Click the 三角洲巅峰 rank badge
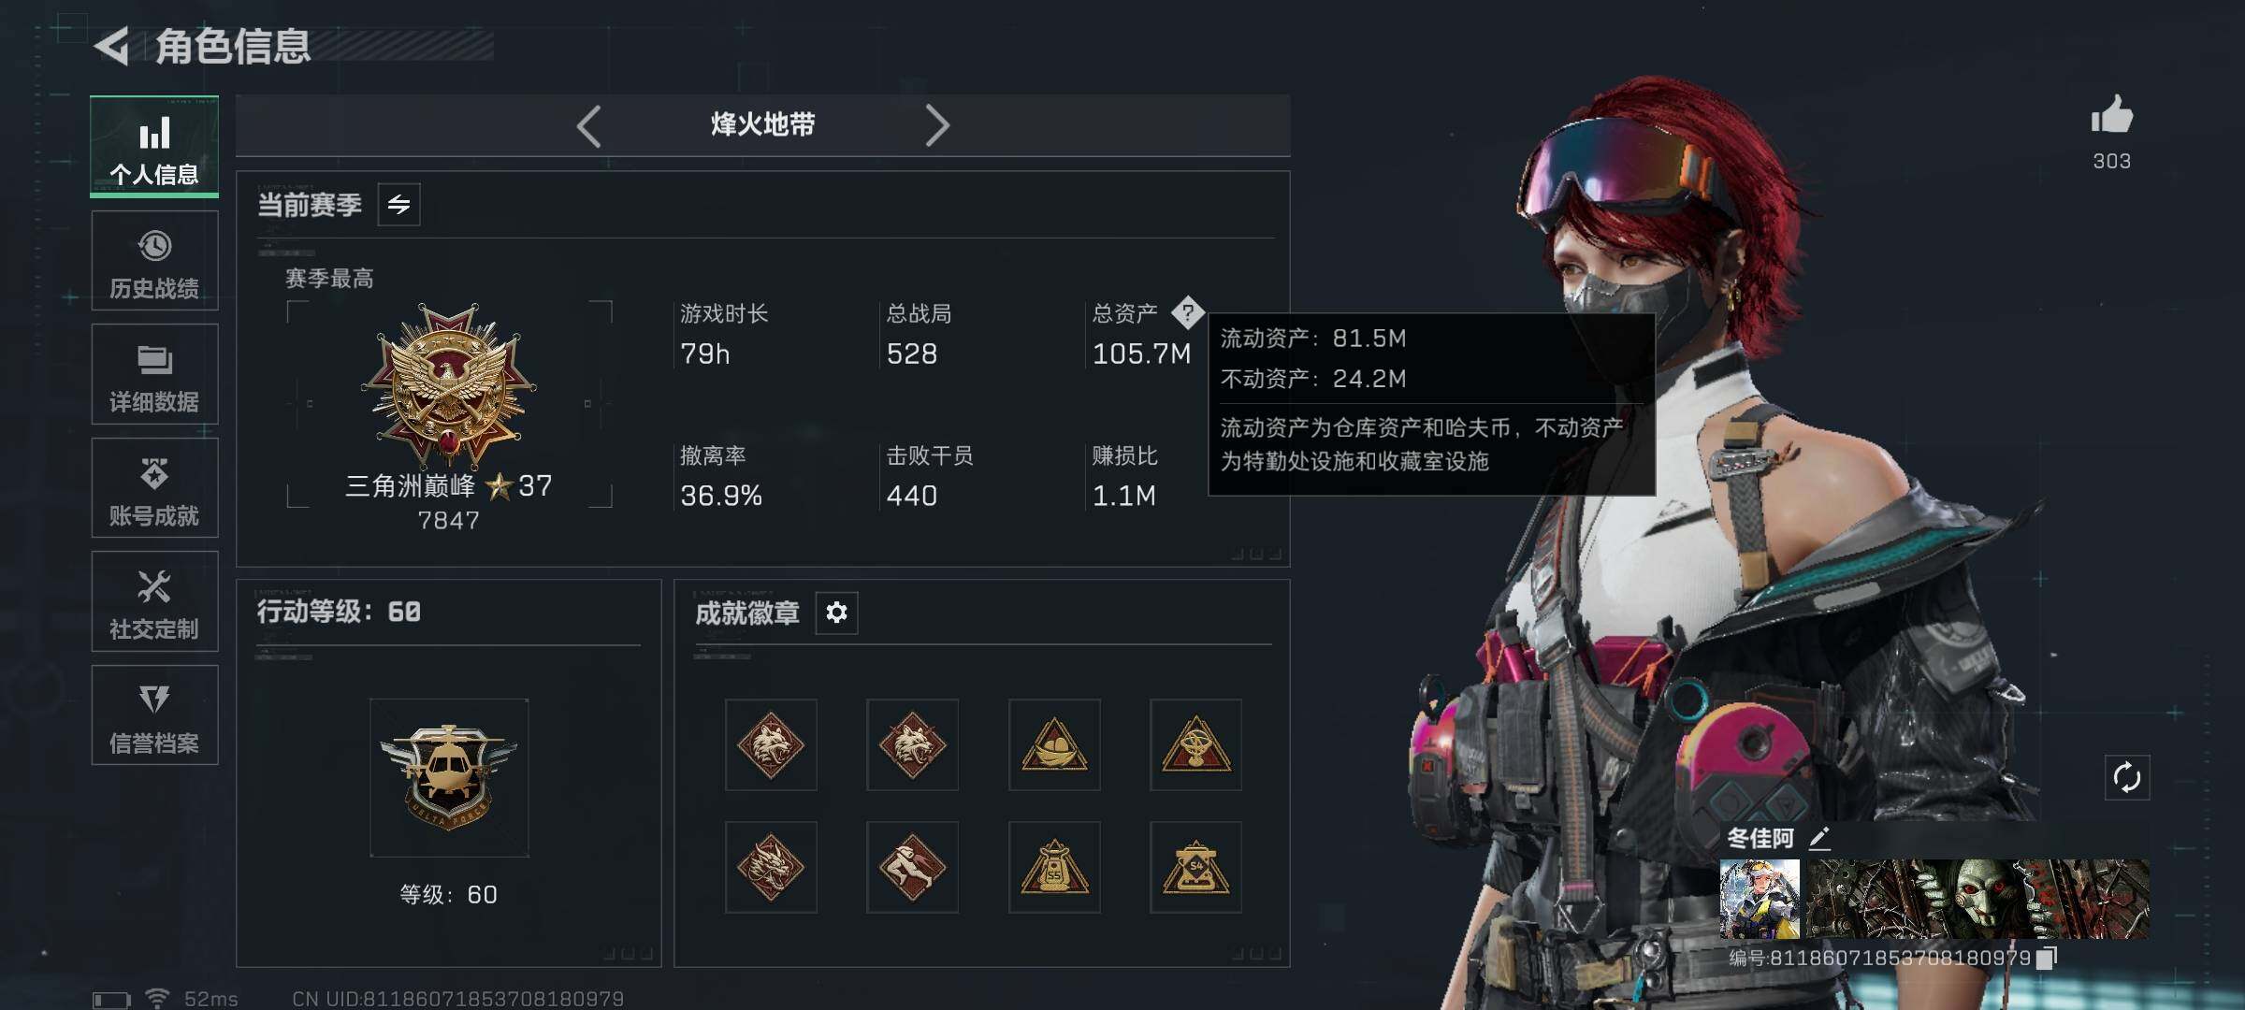The height and width of the screenshot is (1010, 2245). point(449,385)
